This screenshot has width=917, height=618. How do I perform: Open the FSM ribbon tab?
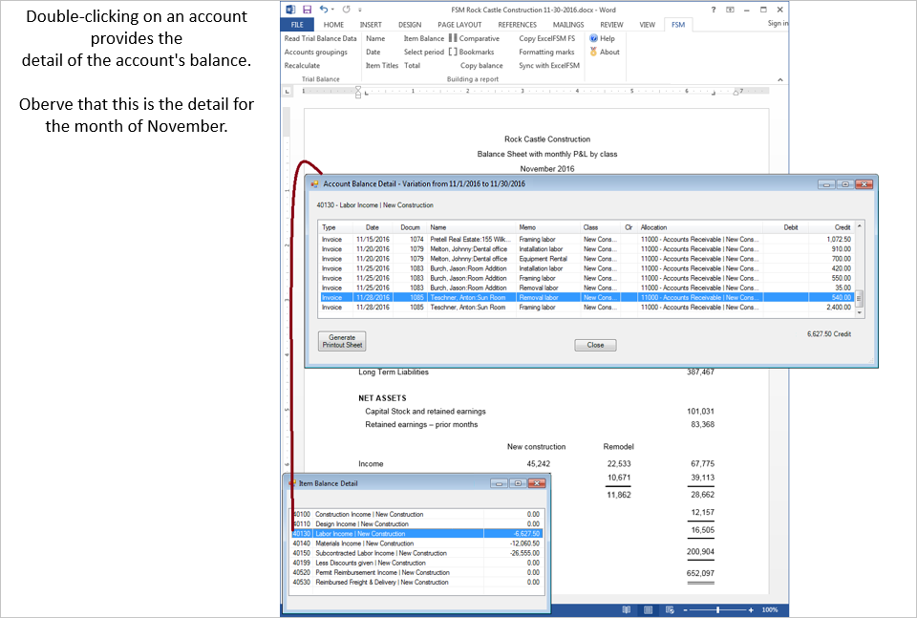[x=678, y=25]
